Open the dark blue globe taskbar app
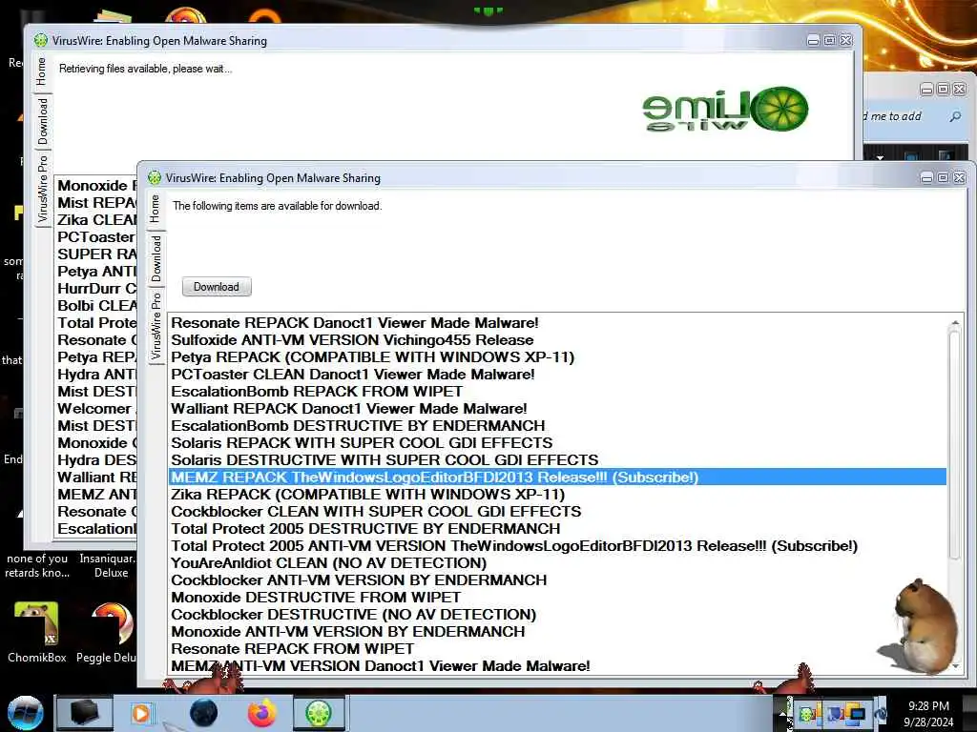The height and width of the screenshot is (732, 977). [x=203, y=713]
